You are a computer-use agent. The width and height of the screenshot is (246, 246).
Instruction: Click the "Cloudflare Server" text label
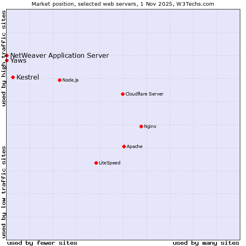[144, 94]
